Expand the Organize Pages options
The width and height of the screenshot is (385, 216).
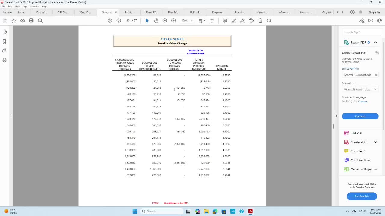pos(375,169)
